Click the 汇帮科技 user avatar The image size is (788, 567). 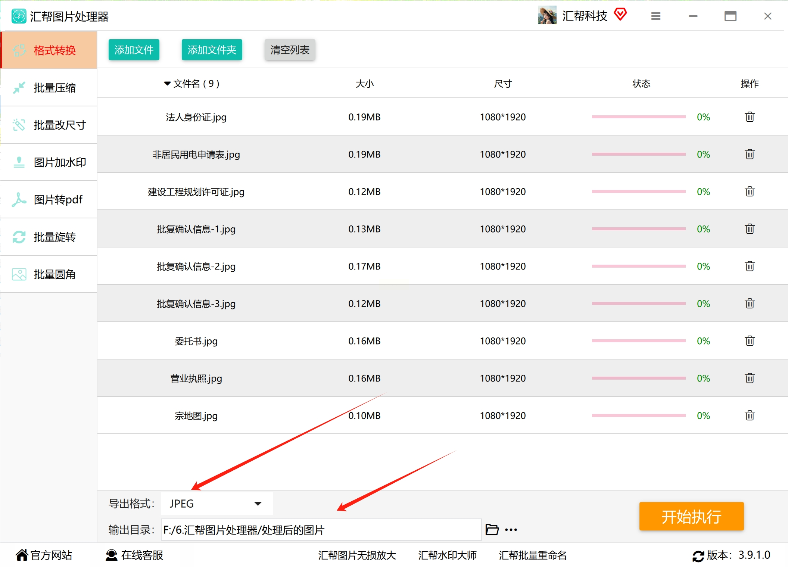[x=547, y=16]
